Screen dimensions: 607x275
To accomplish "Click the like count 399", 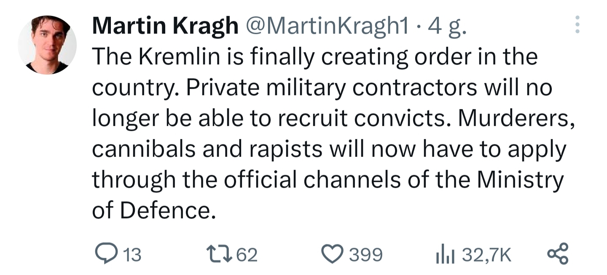I will 366,255.
